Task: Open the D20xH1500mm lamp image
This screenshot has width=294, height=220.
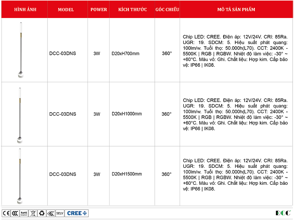Action: [20, 175]
